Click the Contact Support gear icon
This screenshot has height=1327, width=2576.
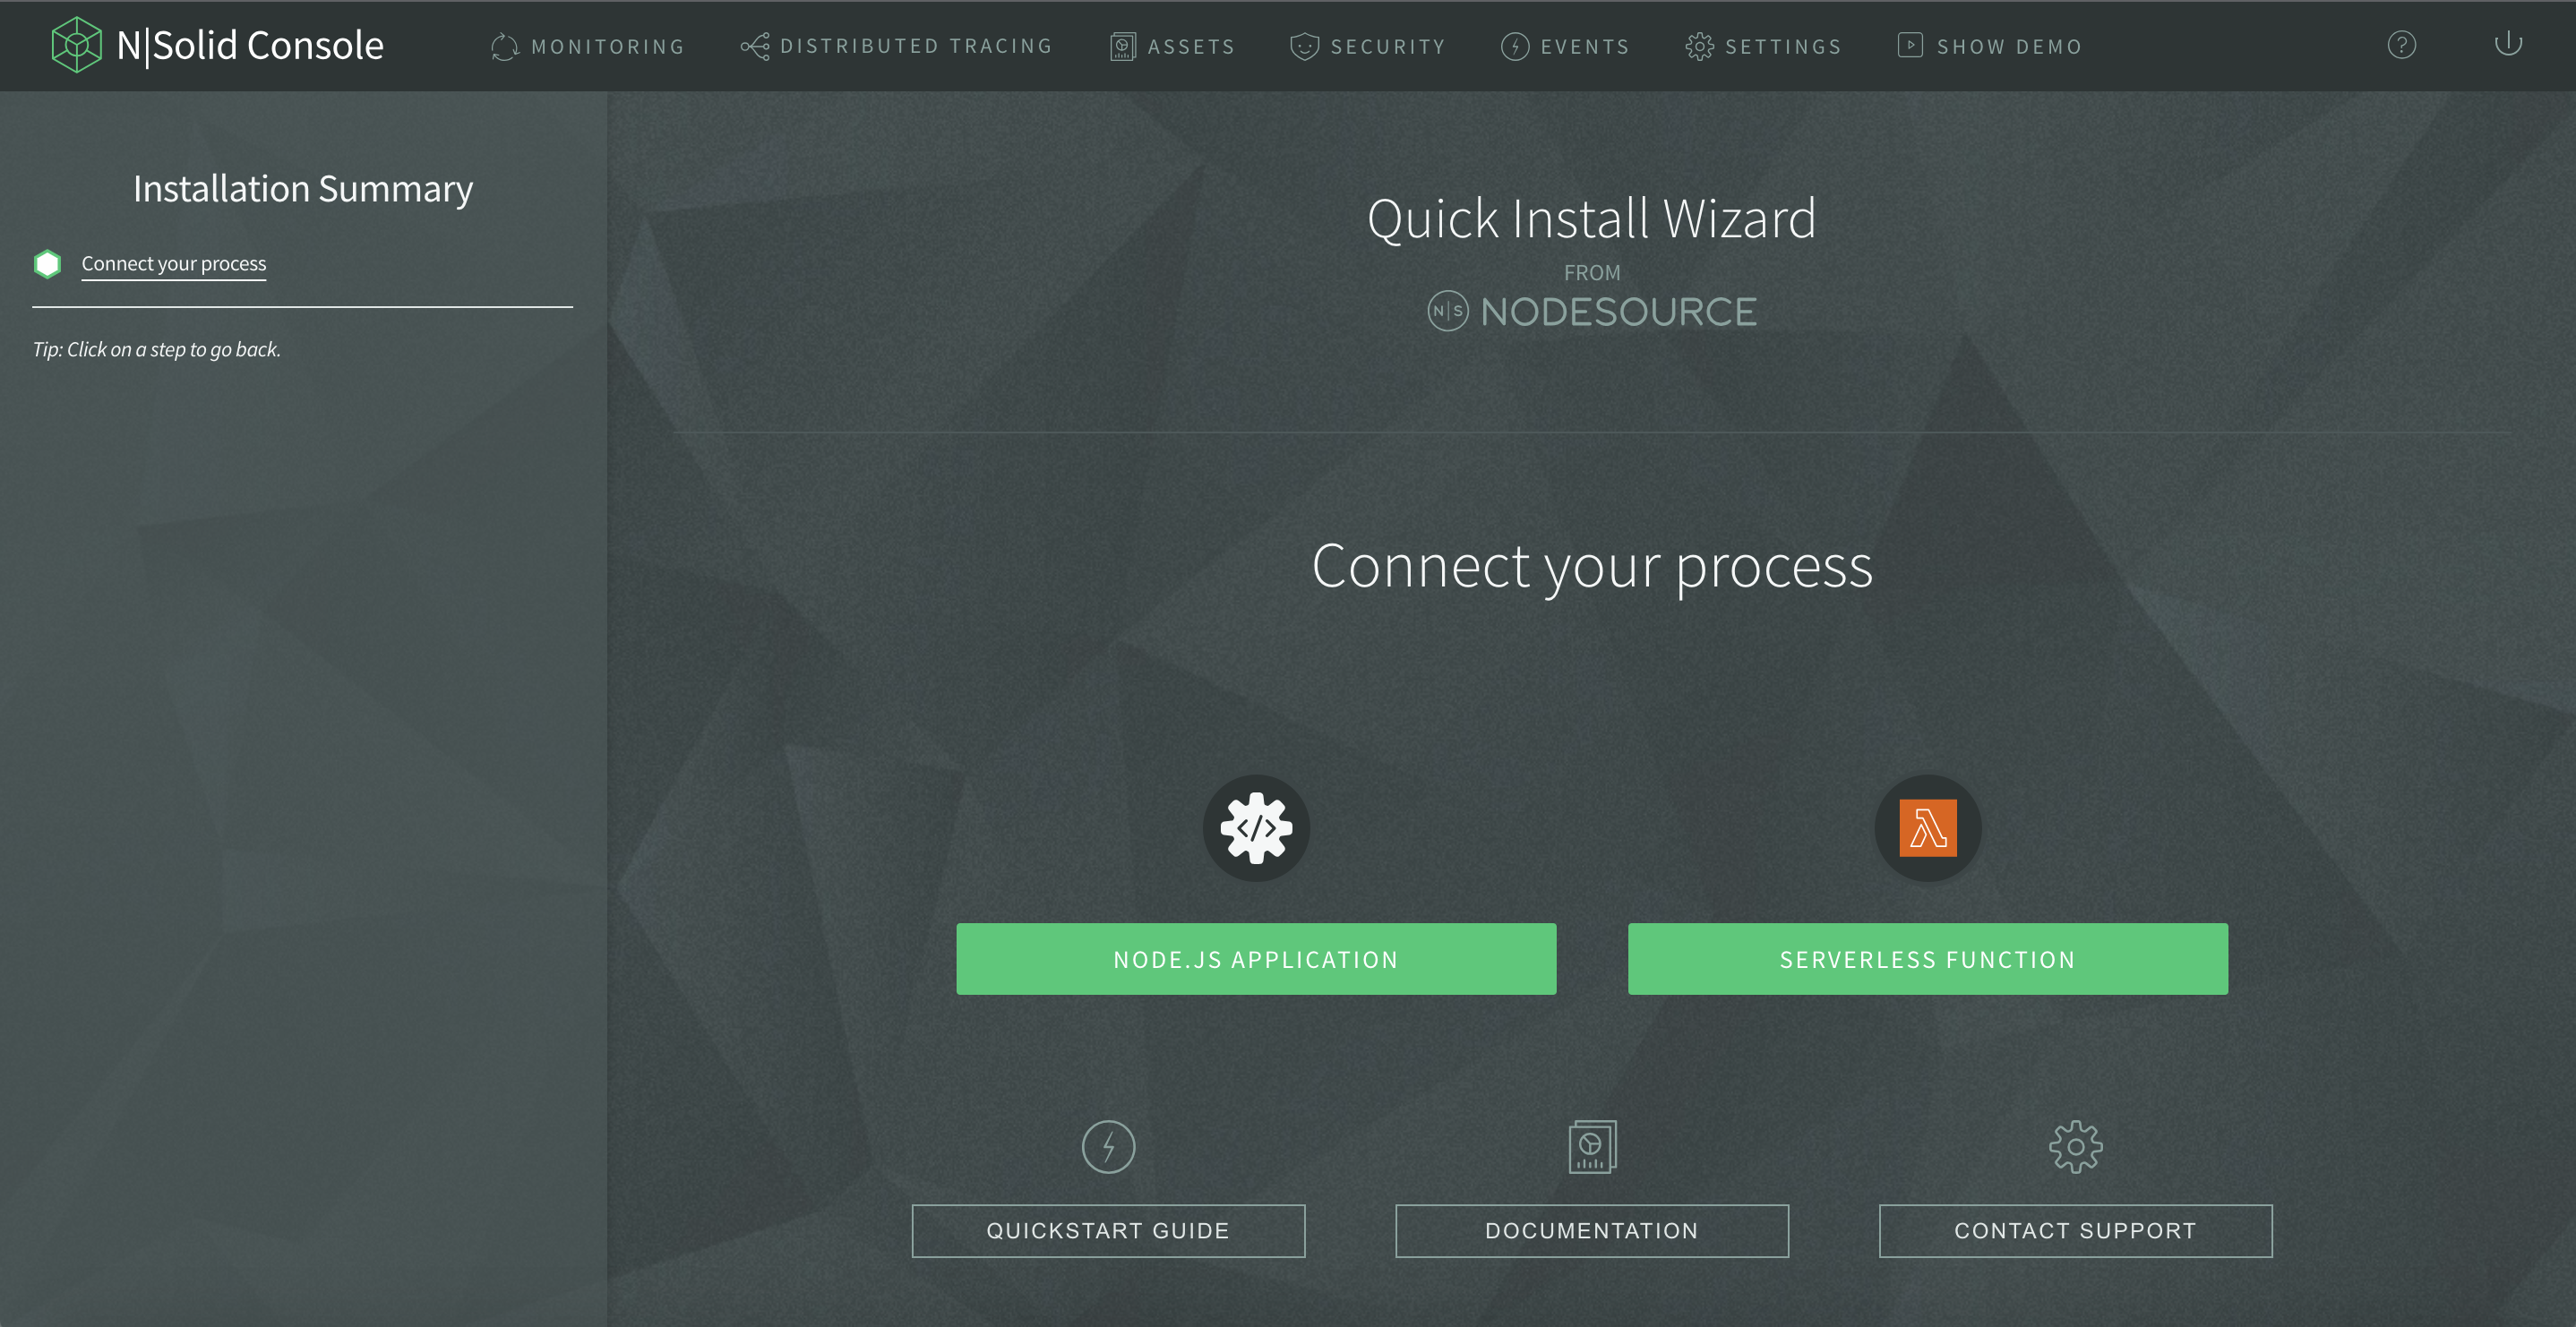[2075, 1148]
